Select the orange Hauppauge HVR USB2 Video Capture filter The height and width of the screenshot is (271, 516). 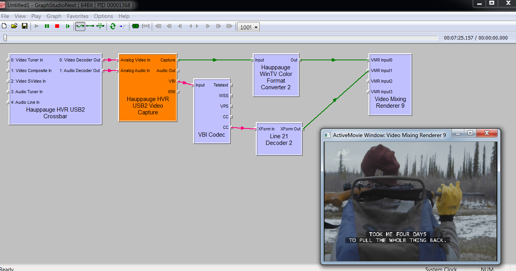click(147, 106)
